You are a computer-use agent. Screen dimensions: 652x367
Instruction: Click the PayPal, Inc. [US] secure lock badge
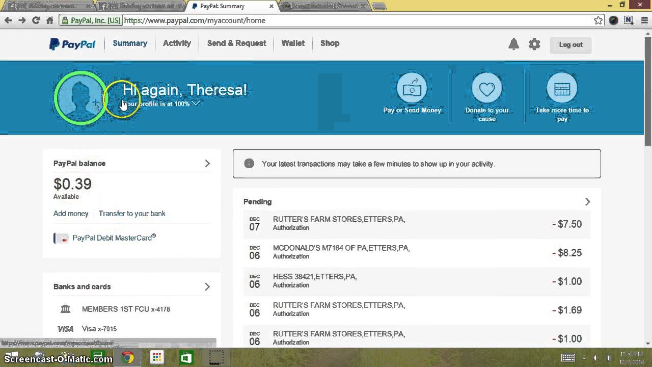(x=91, y=20)
